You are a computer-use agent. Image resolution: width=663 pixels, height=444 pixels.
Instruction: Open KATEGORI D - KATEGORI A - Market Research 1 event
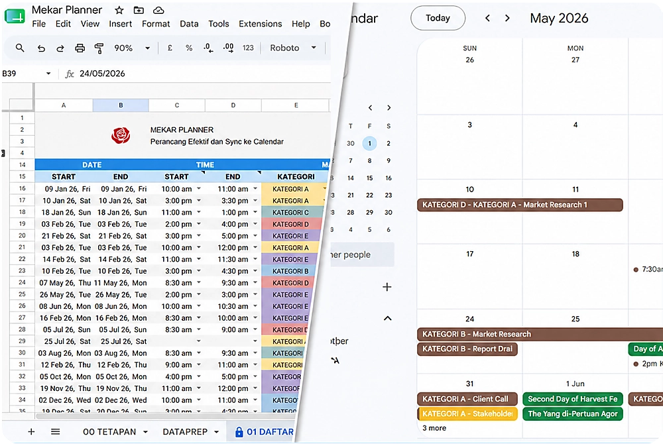click(x=520, y=205)
